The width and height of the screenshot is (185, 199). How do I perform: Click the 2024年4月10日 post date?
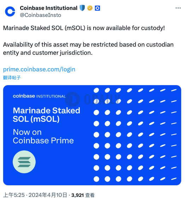click(48, 195)
